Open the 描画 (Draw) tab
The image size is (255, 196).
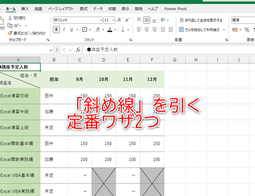(x=38, y=9)
